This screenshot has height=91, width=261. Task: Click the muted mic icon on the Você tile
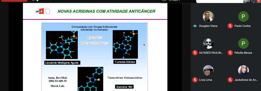(x=259, y=1)
